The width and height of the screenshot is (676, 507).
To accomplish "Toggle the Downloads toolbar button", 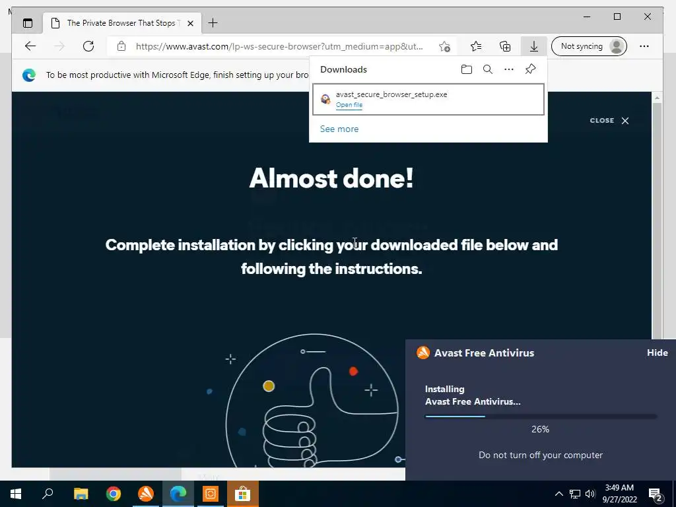I will (533, 46).
